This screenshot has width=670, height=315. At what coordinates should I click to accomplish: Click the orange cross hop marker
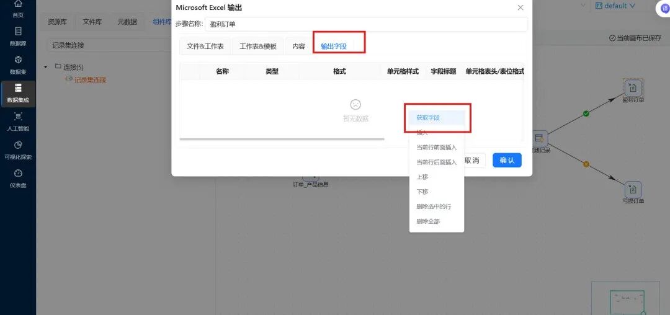coord(586,164)
